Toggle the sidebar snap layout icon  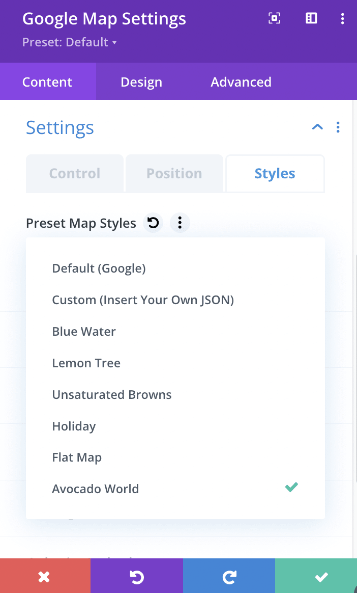pyautogui.click(x=311, y=18)
